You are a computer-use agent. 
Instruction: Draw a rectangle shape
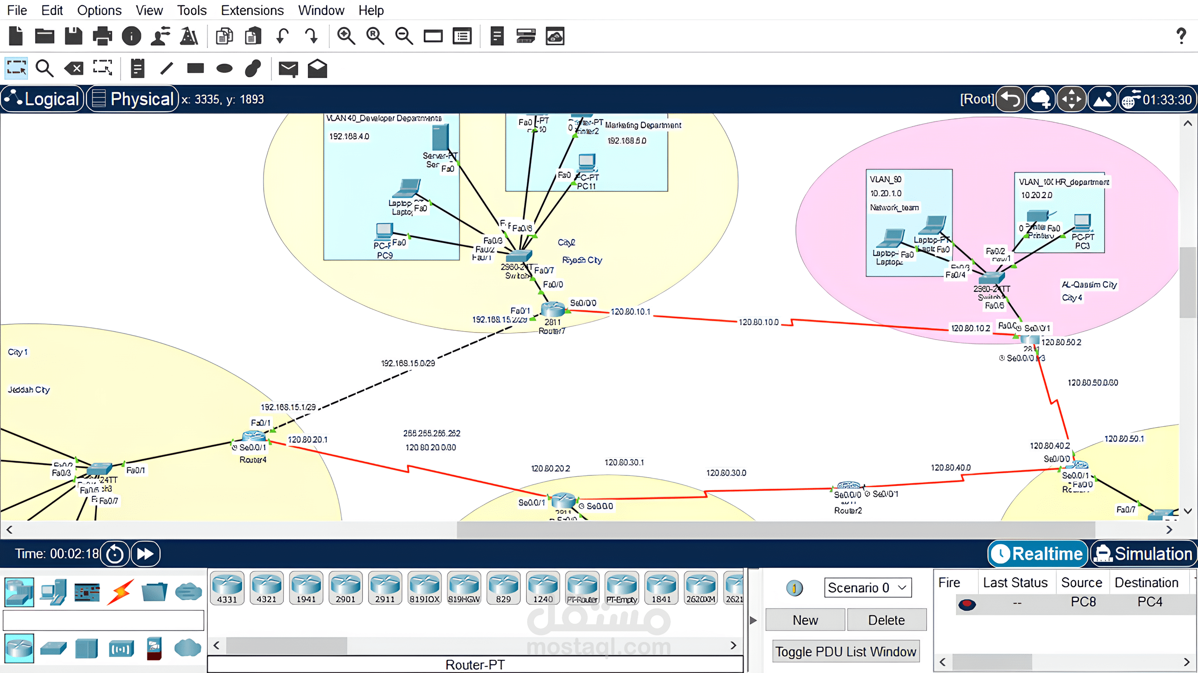tap(195, 69)
